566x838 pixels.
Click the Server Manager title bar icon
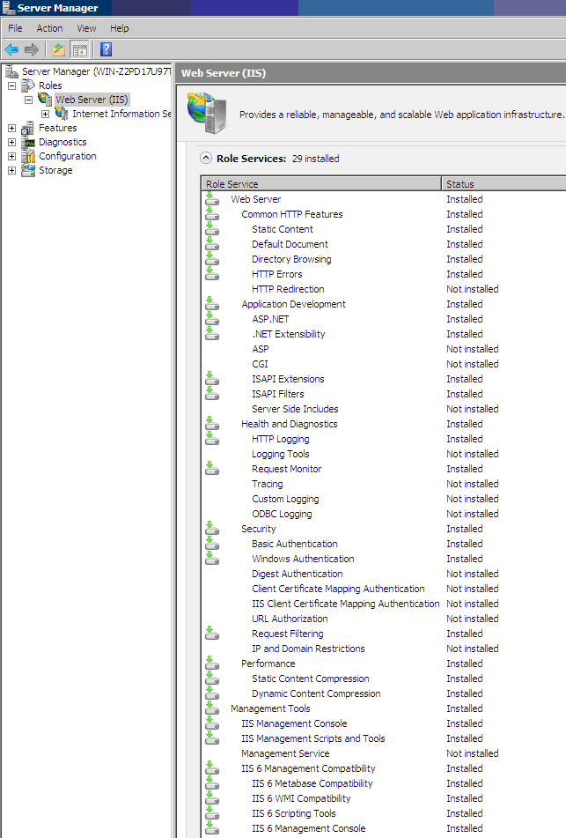[x=8, y=7]
